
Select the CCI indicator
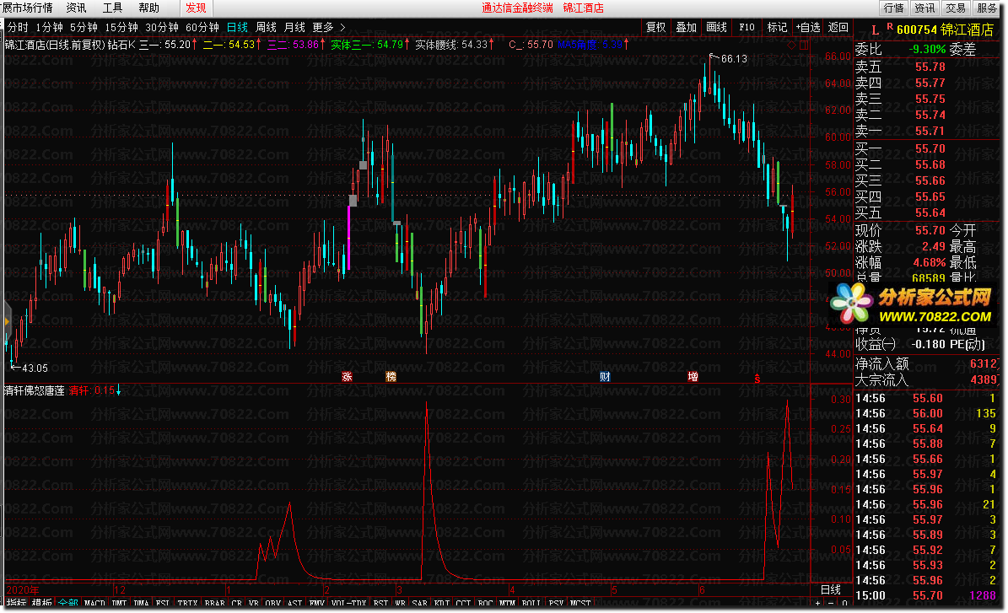(x=463, y=603)
